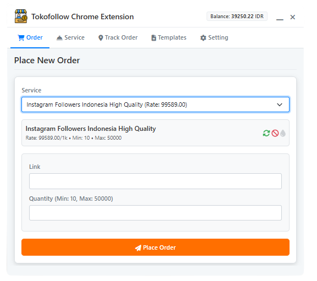This screenshot has height=281, width=317.
Task: Click the Instagram Followers service details card
Action: (x=155, y=133)
